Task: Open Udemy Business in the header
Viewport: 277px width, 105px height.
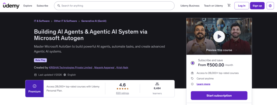Action: coord(190,6)
